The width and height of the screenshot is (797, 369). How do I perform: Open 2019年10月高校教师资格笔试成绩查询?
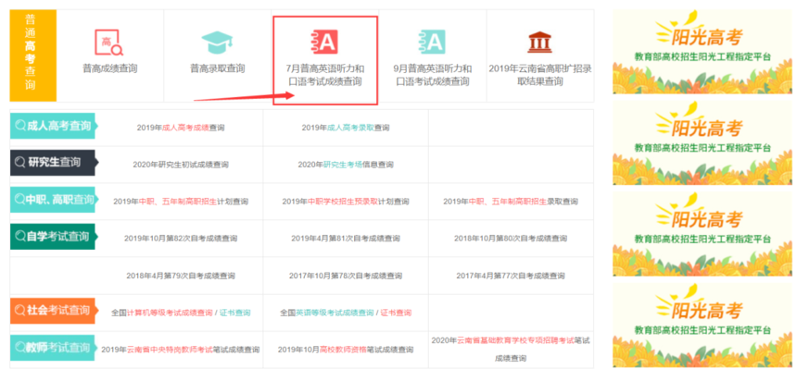pyautogui.click(x=346, y=350)
